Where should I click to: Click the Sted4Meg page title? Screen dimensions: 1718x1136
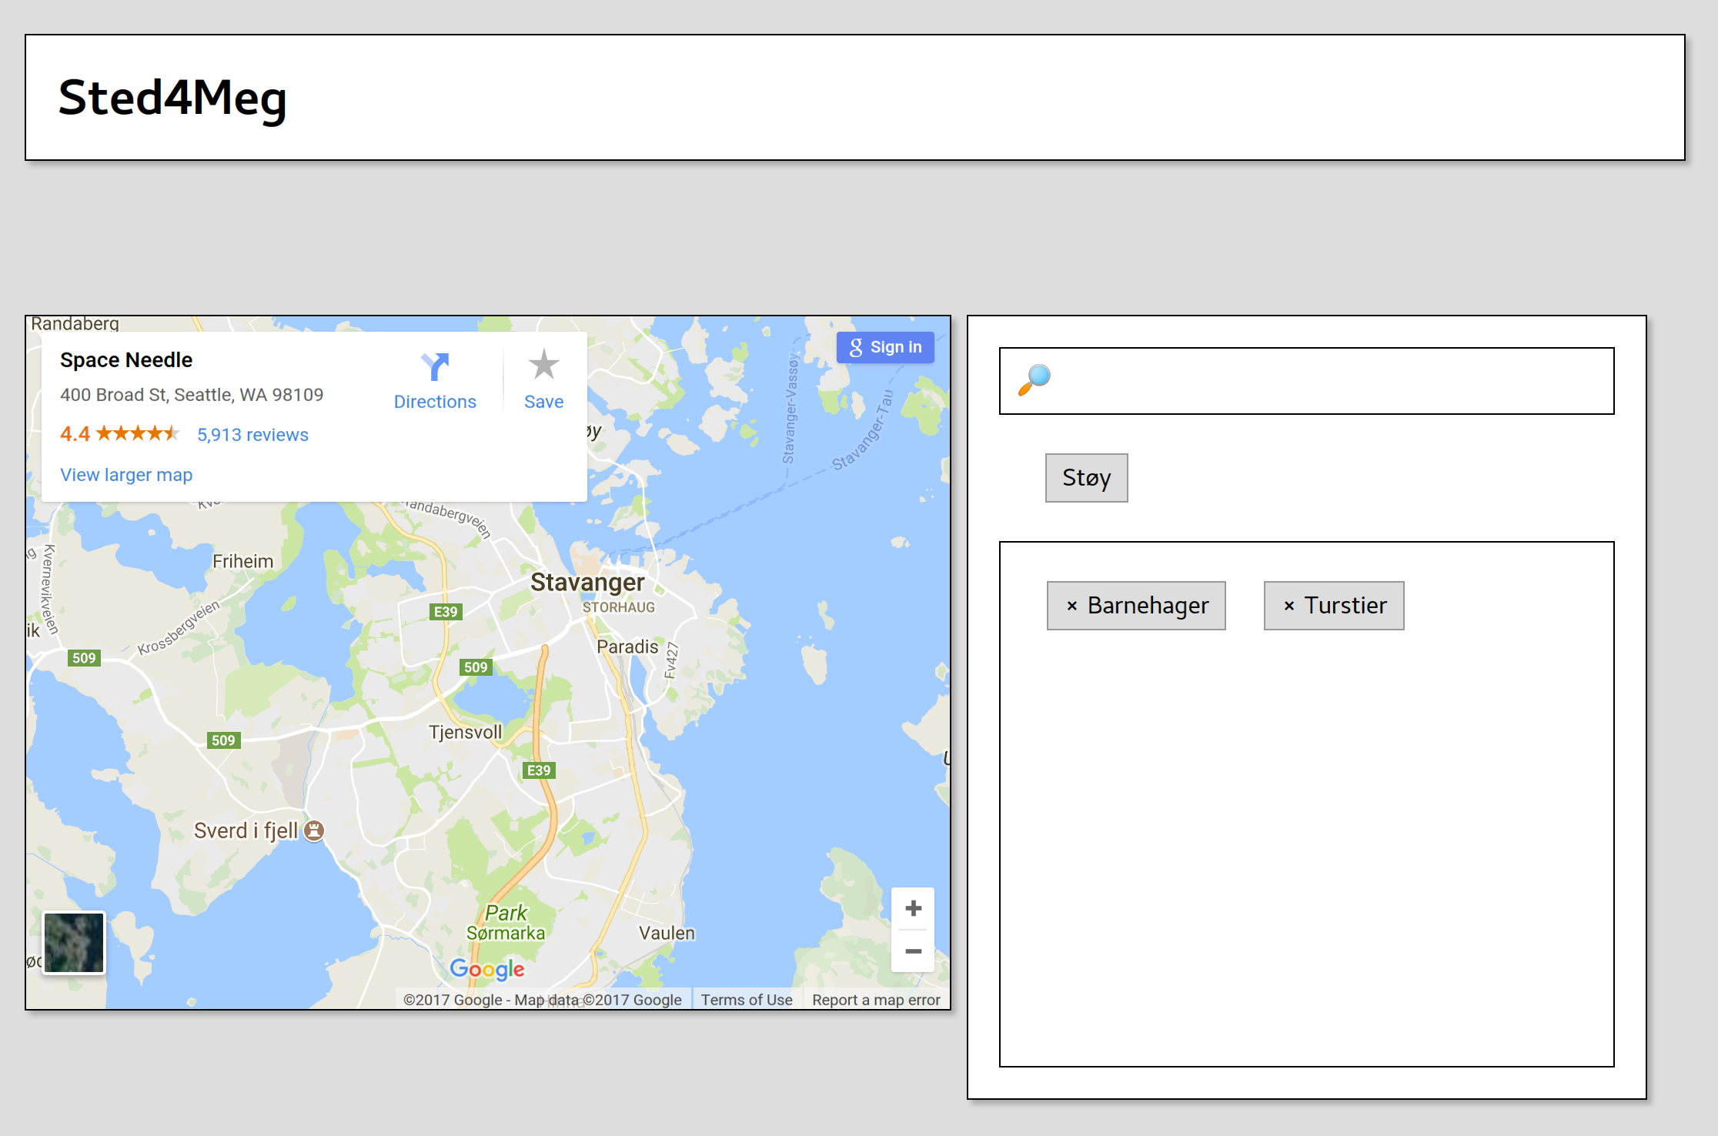tap(172, 98)
